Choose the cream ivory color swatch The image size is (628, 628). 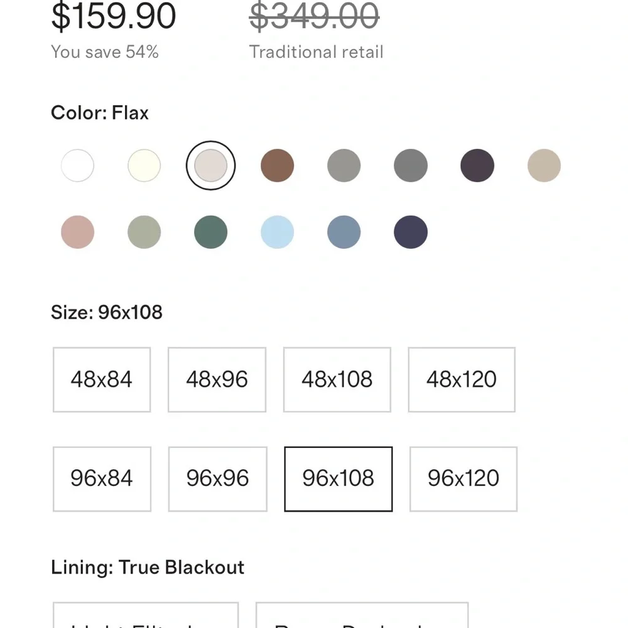click(x=144, y=165)
